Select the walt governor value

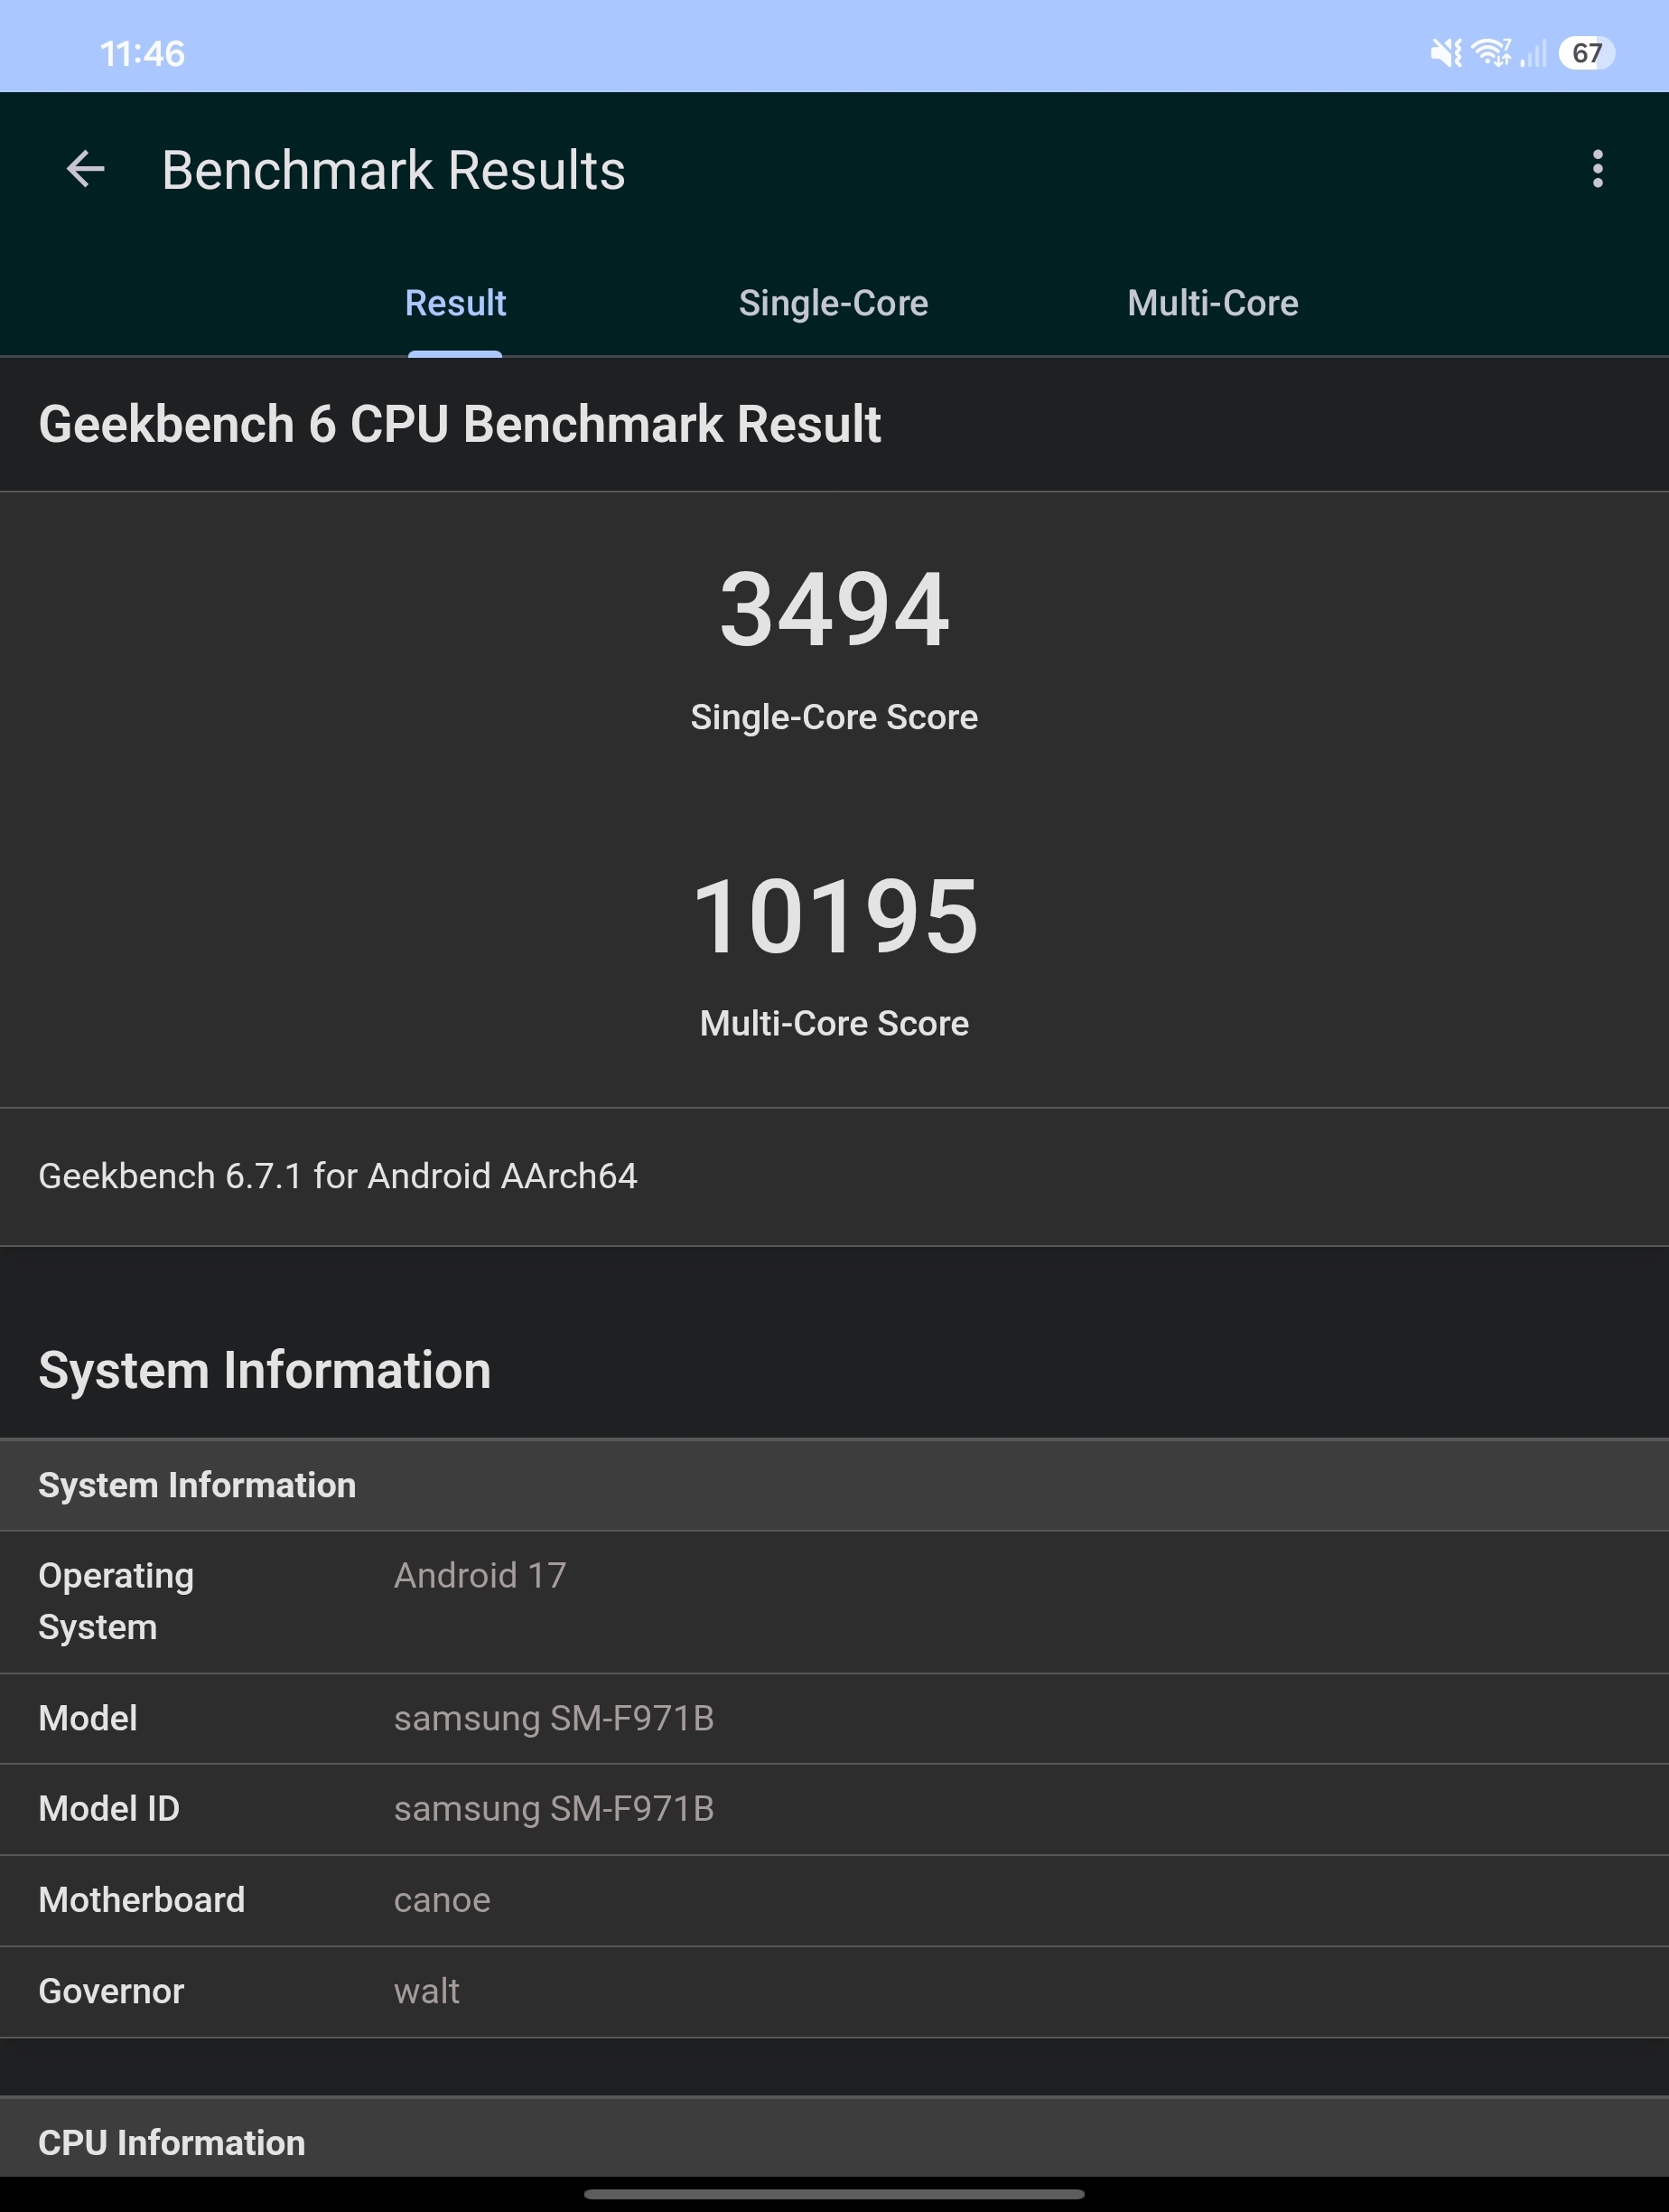click(427, 1991)
